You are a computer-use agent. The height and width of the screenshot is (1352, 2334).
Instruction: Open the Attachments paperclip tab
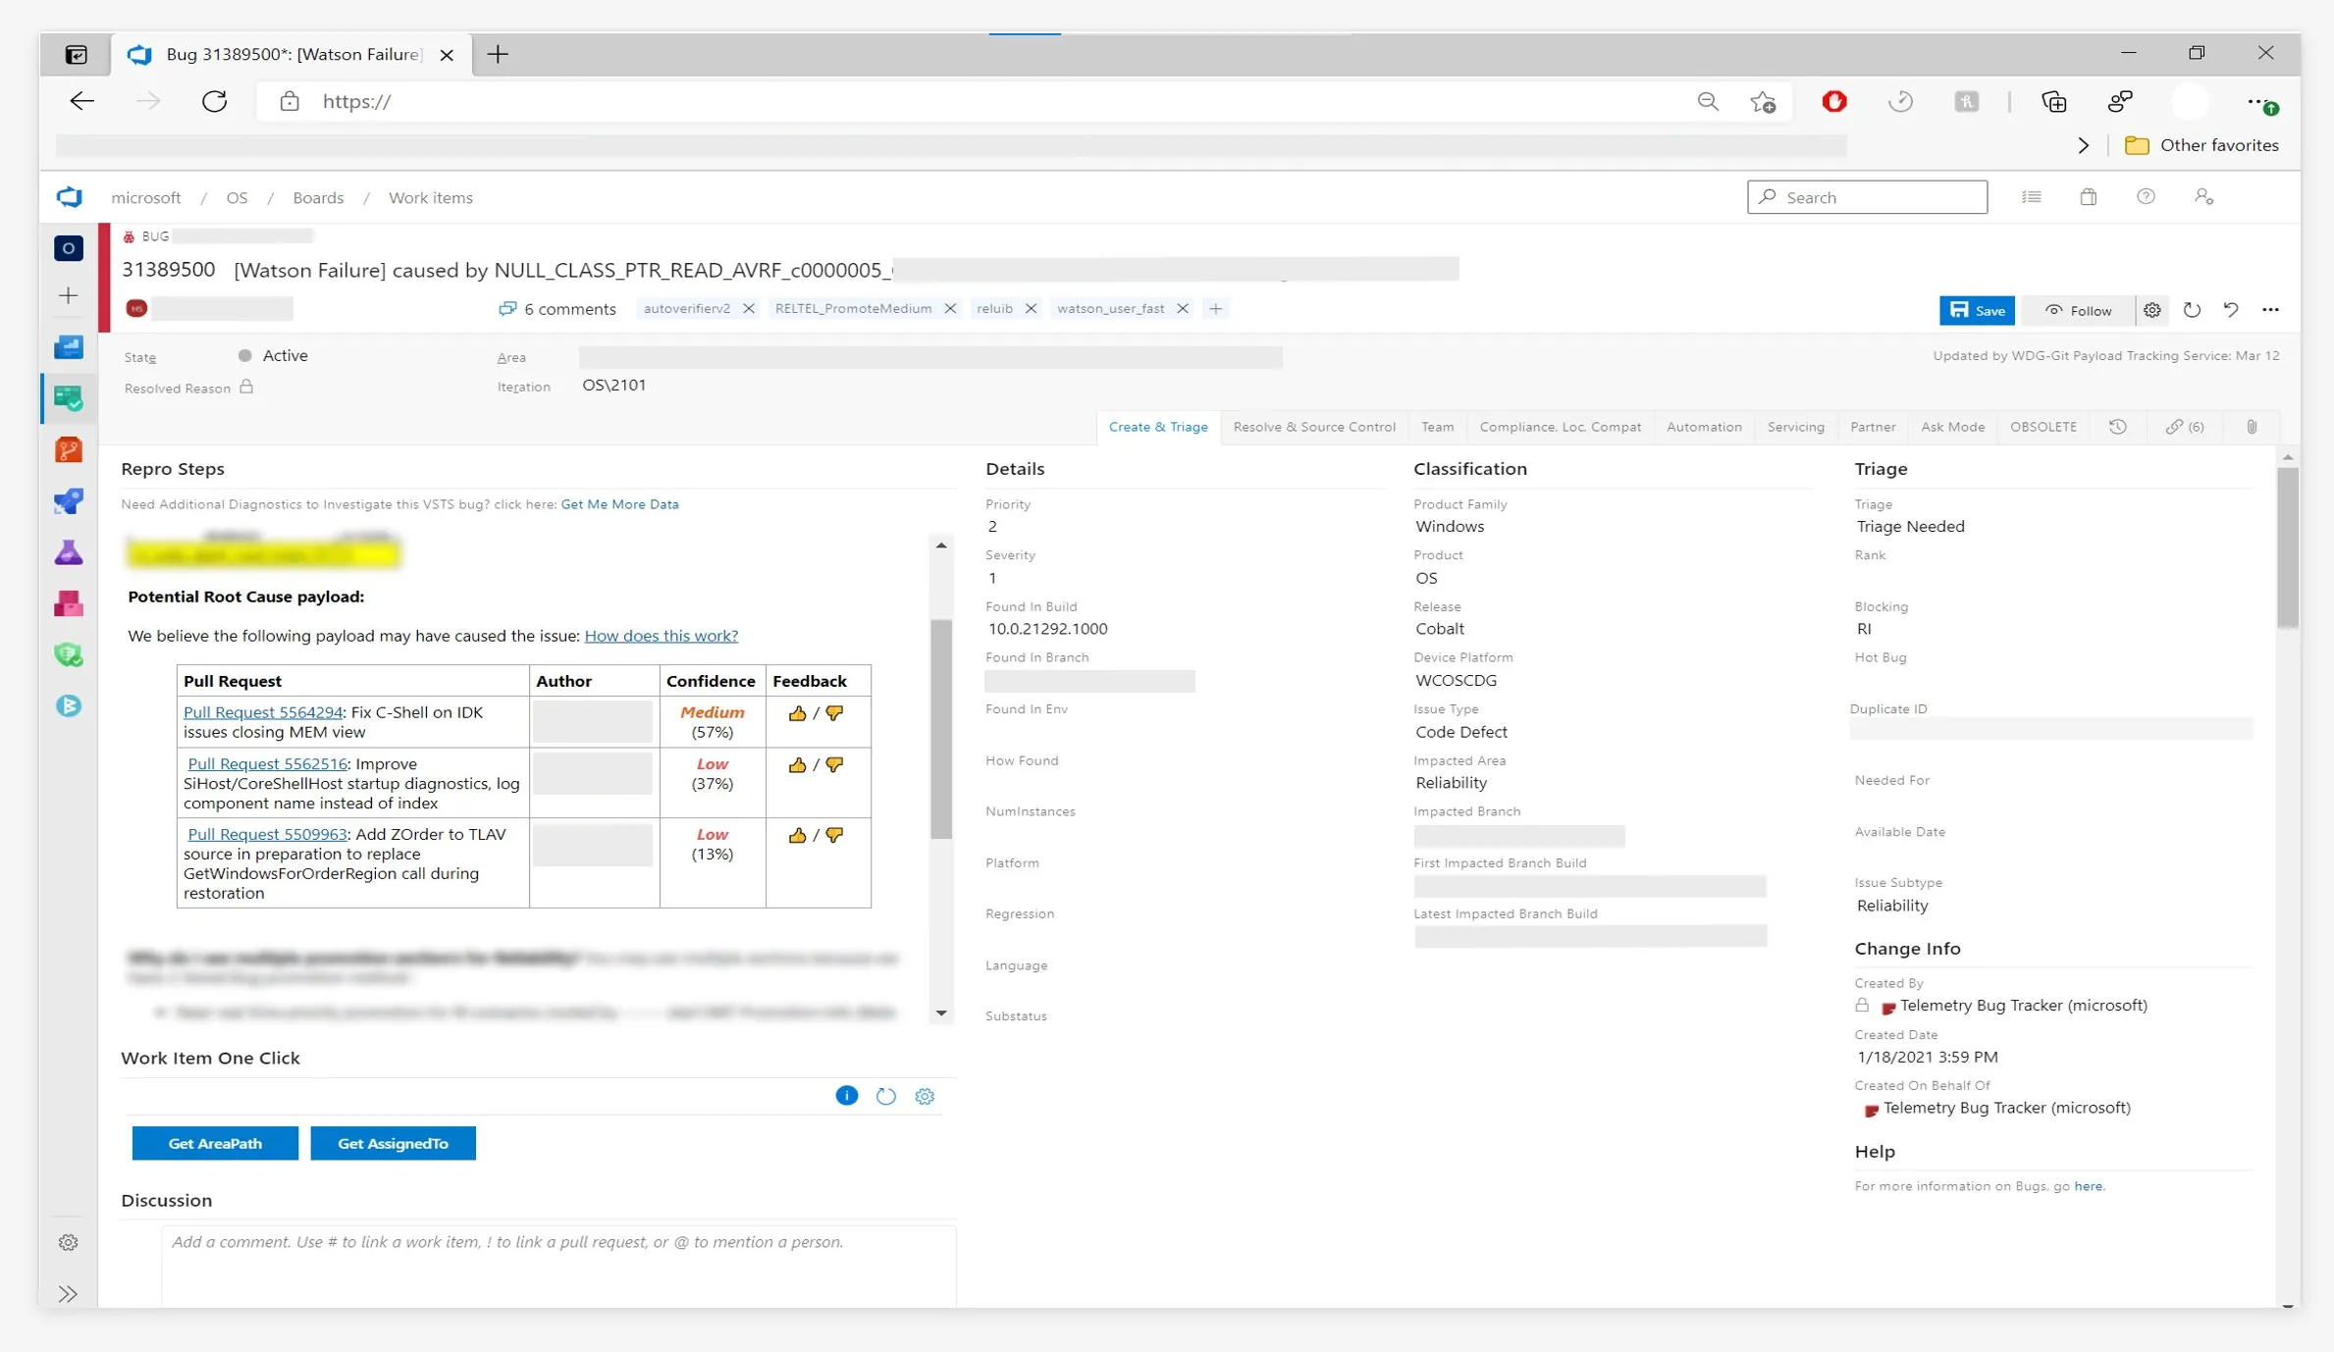pos(2252,427)
